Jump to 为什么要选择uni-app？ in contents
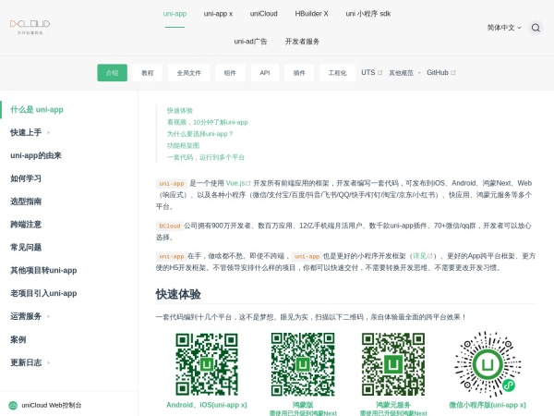Viewport: 554px width, 416px height. click(x=200, y=133)
